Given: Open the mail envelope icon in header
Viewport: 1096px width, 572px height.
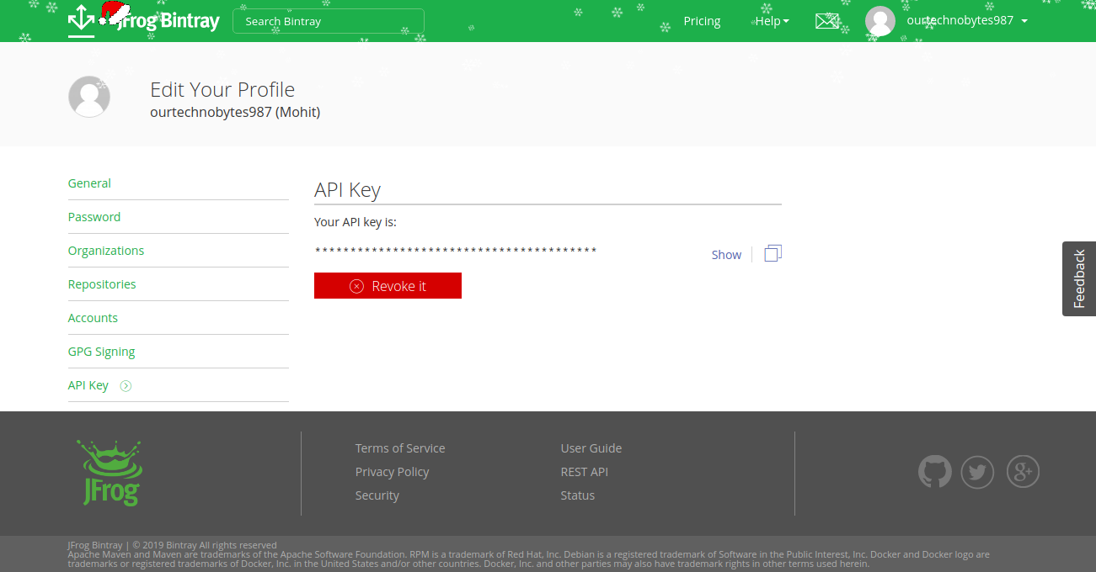Looking at the screenshot, I should pos(827,21).
